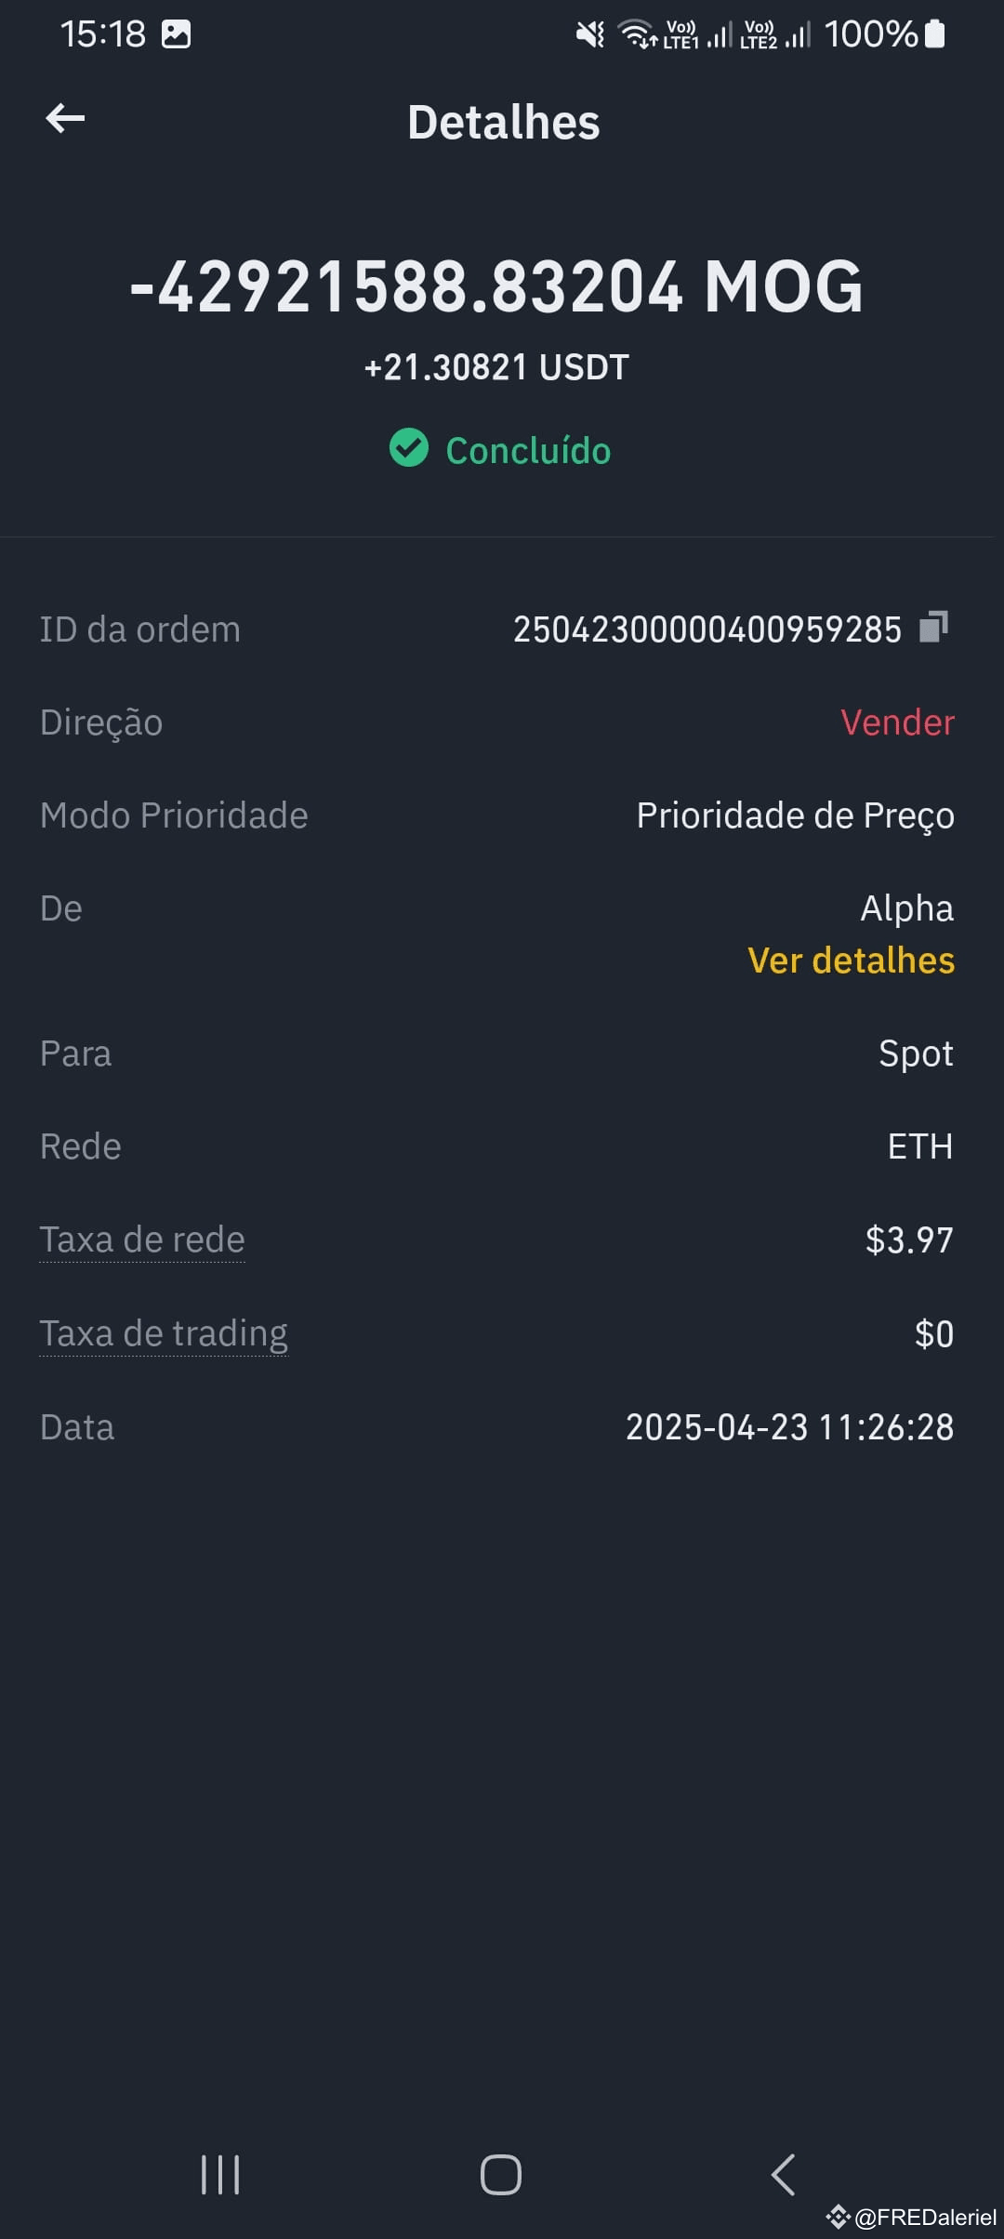
Task: Tap the Detalhes page title
Action: [x=504, y=123]
